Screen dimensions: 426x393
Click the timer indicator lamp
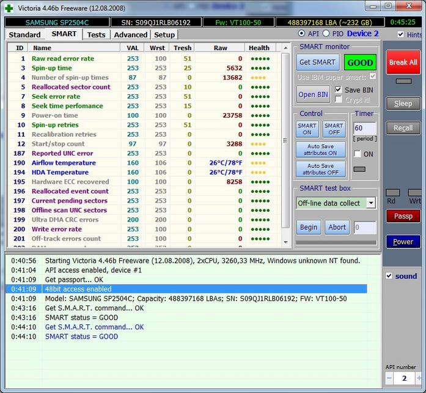pos(359,169)
